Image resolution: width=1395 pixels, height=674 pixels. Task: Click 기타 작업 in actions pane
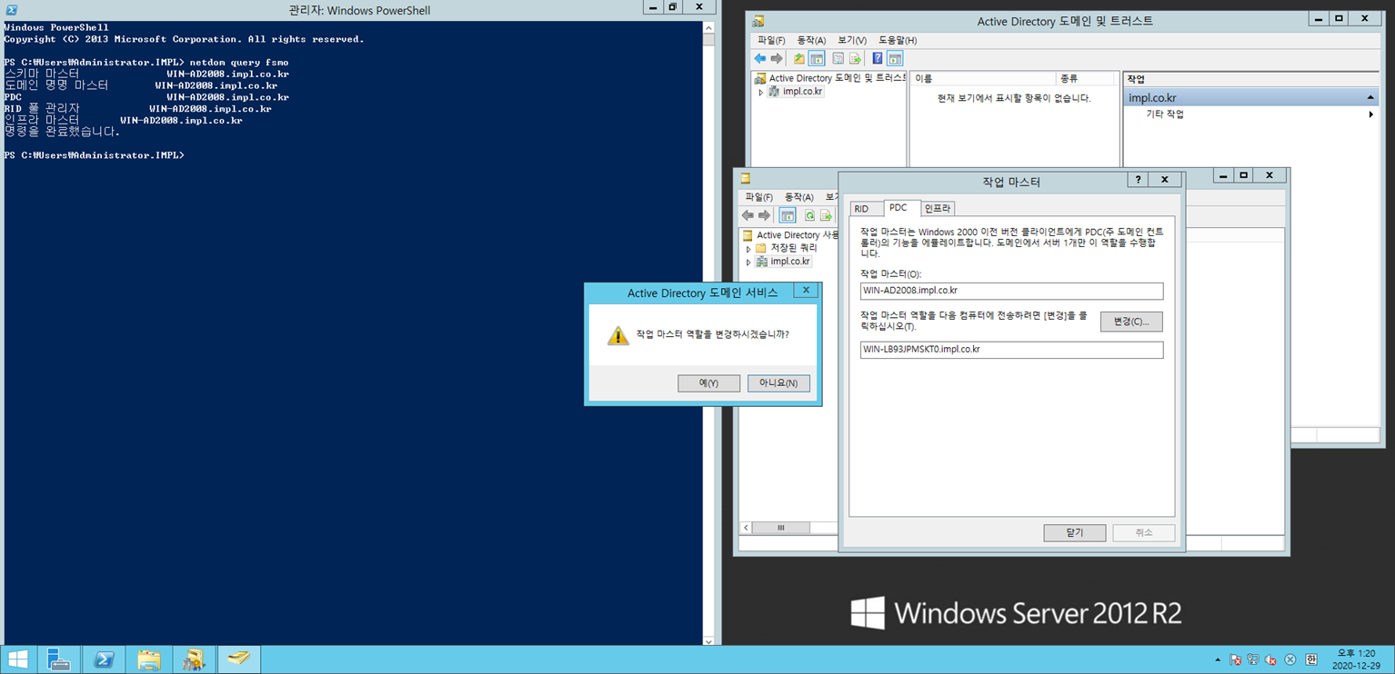1165,114
